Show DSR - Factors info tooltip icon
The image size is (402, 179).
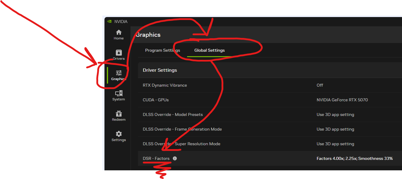(x=175, y=158)
